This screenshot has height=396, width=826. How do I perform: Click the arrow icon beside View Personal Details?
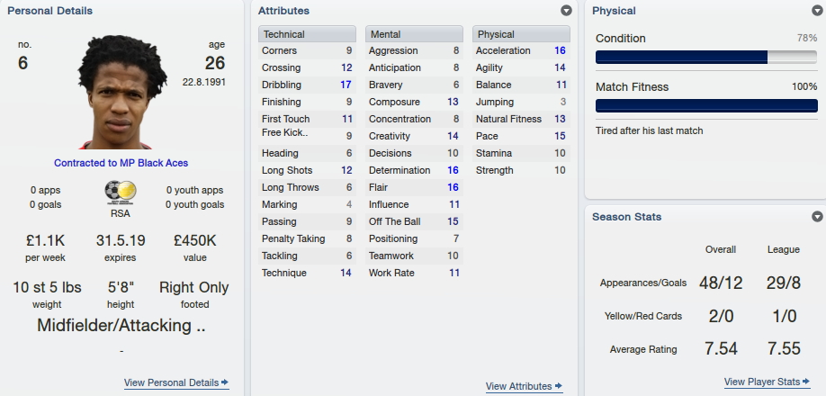[x=225, y=382]
